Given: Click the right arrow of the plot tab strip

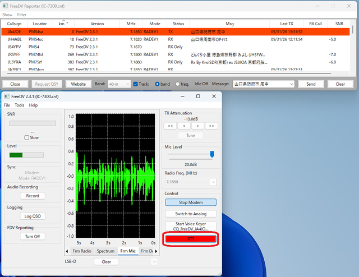Looking at the screenshot, I should point(156,251).
